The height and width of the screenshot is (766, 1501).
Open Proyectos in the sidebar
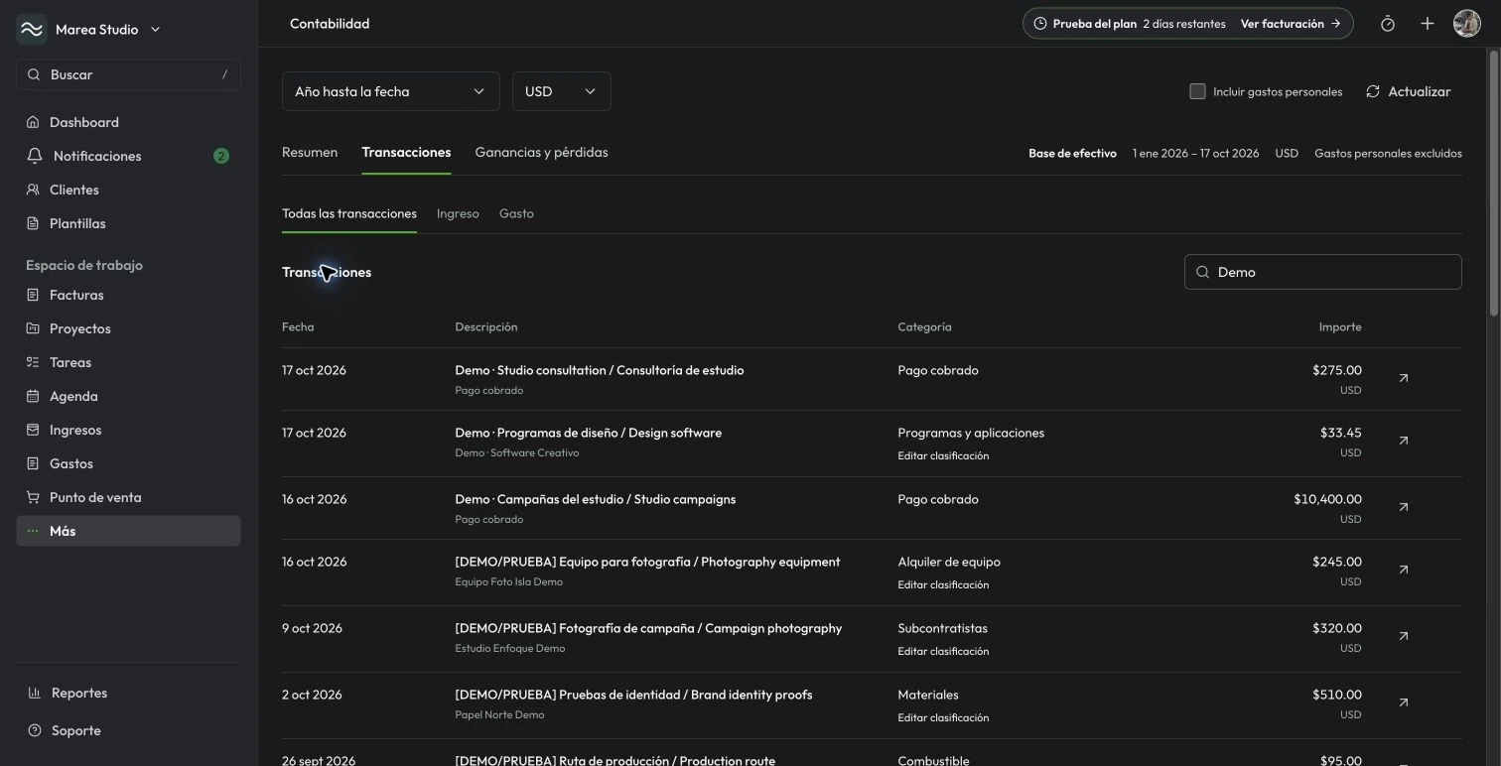[128, 328]
